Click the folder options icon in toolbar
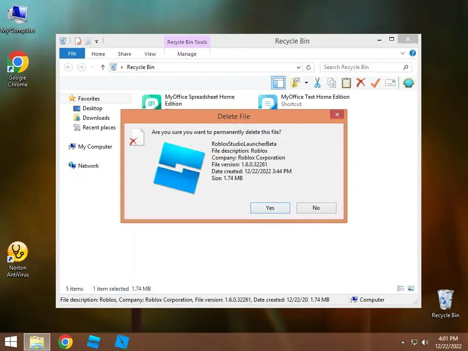Screen dimensions: 468x351 click(295, 83)
